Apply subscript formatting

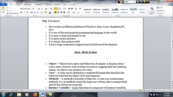point(35,12)
